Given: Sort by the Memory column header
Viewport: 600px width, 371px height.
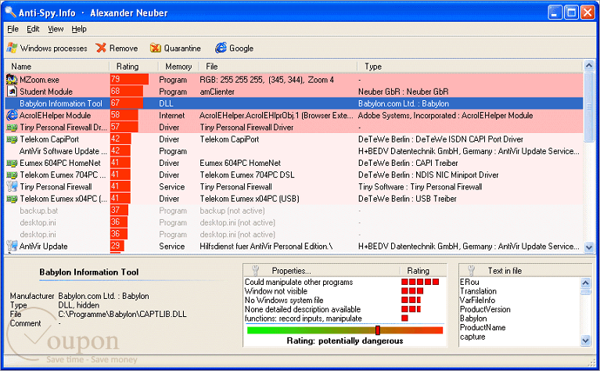Looking at the screenshot, I should 178,67.
